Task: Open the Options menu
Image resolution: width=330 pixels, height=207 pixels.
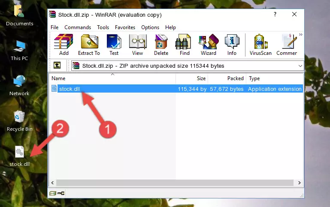Action: [150, 27]
